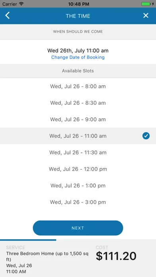
Task: Tap the selected 11:00 am slot row
Action: [x=78, y=136]
